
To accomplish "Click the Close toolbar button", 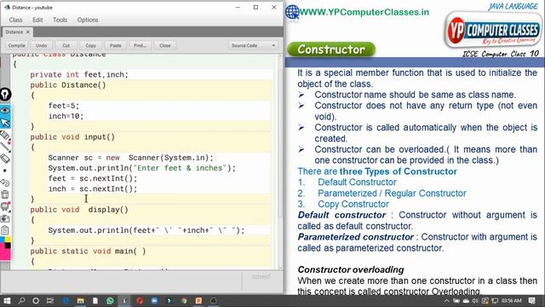I will tap(164, 45).
